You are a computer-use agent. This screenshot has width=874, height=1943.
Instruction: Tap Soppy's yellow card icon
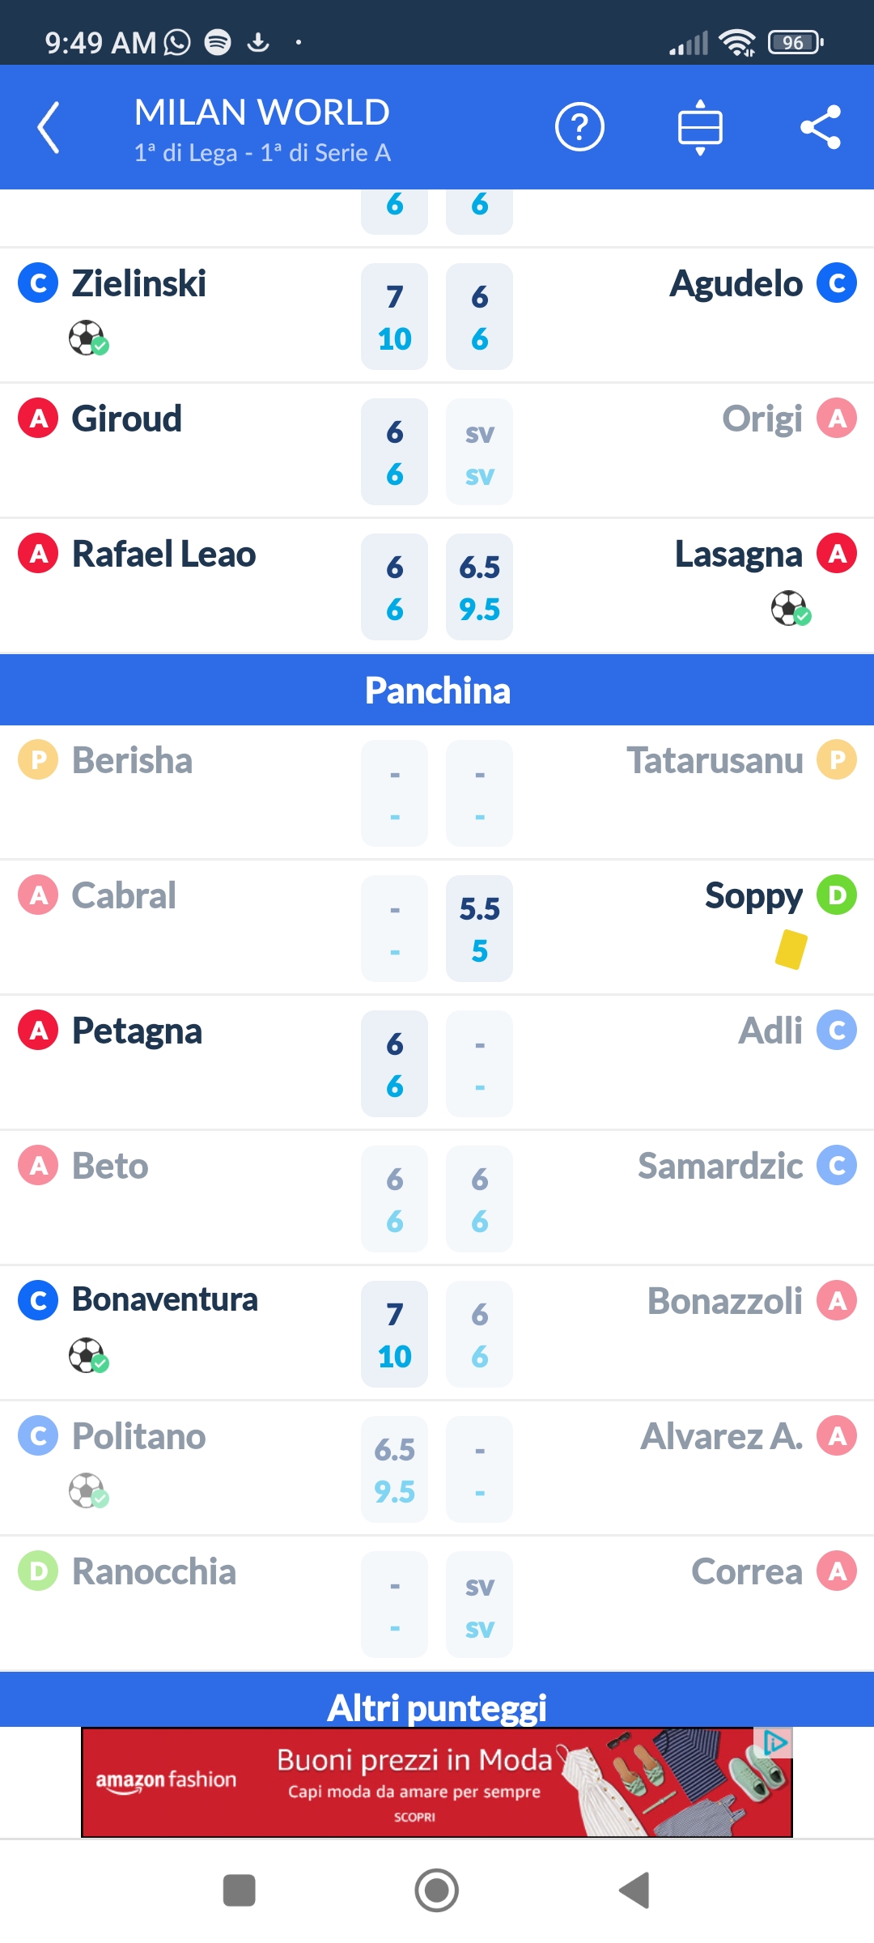[791, 950]
